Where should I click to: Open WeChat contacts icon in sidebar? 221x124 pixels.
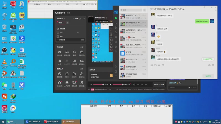click(116, 23)
